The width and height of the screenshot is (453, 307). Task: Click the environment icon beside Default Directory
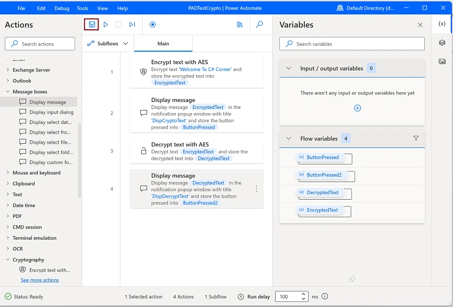click(x=340, y=8)
